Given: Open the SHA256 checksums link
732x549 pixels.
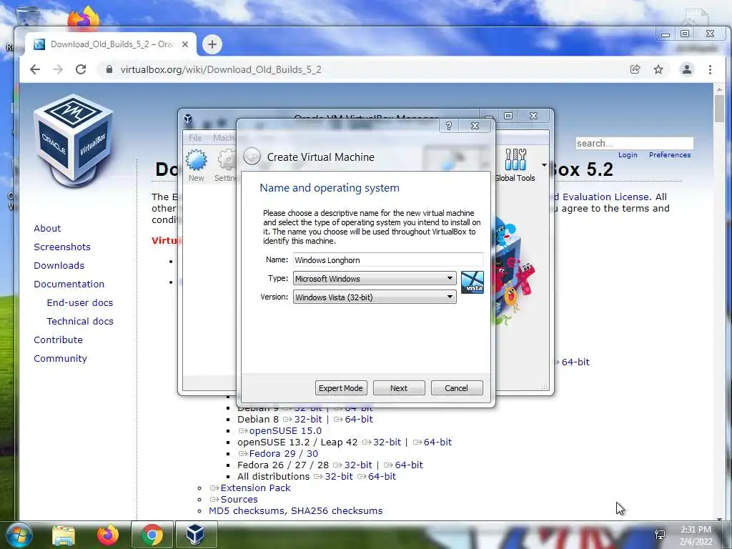Looking at the screenshot, I should (337, 510).
